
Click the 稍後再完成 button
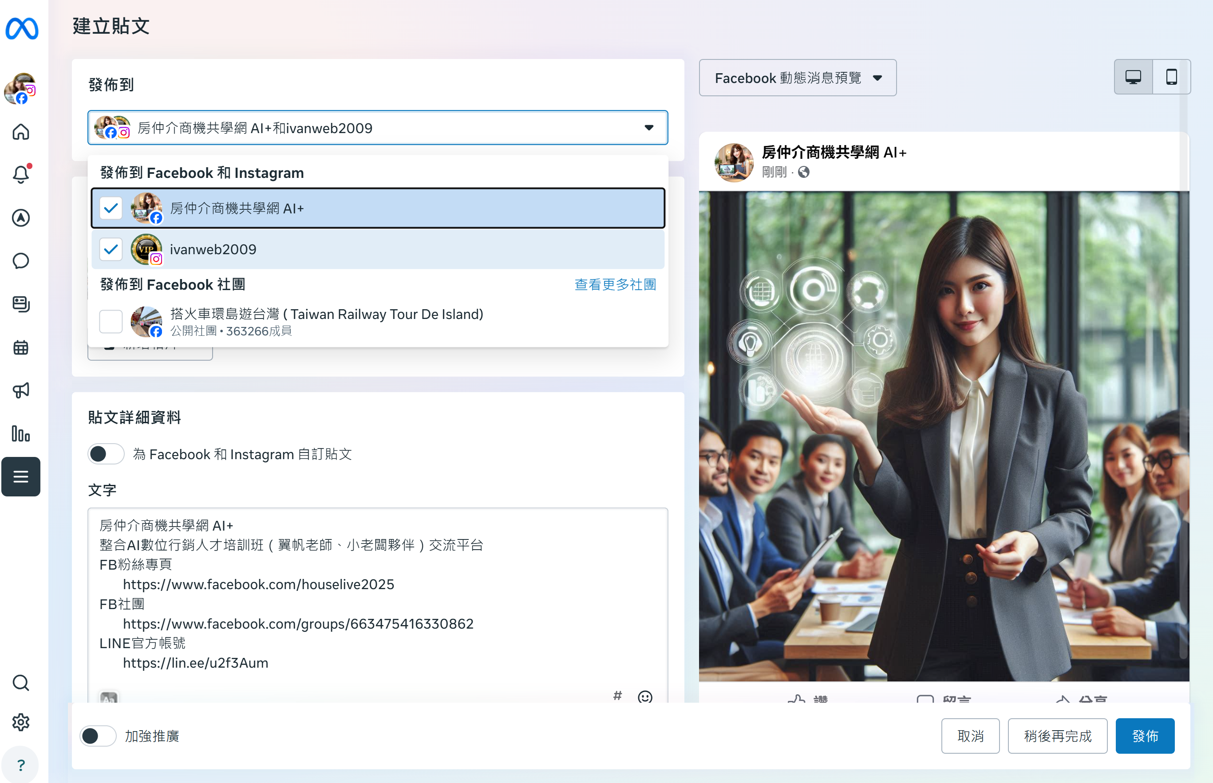click(x=1057, y=736)
